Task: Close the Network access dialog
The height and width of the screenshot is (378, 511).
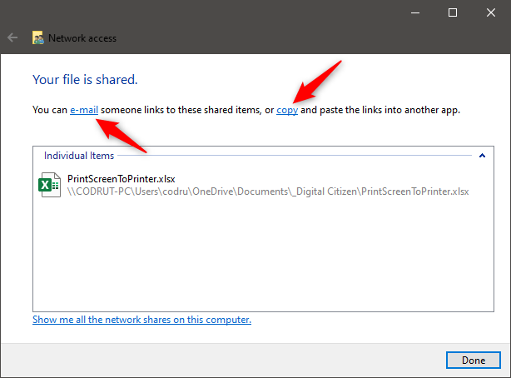Action: click(x=490, y=12)
